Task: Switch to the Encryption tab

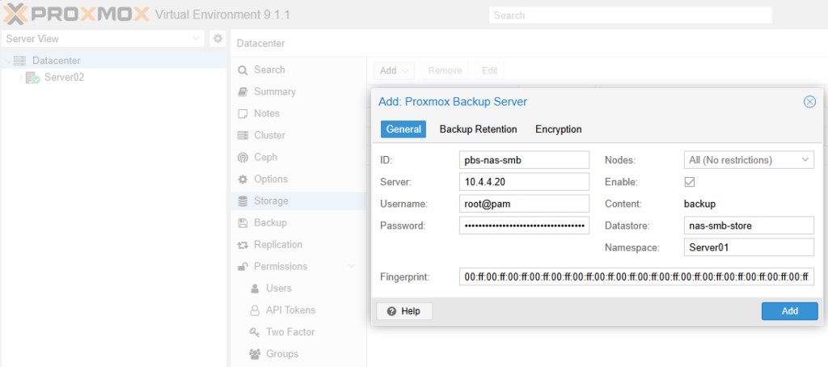Action: (558, 129)
